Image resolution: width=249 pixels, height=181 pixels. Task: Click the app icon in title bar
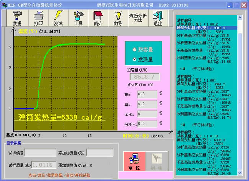point(3,5)
